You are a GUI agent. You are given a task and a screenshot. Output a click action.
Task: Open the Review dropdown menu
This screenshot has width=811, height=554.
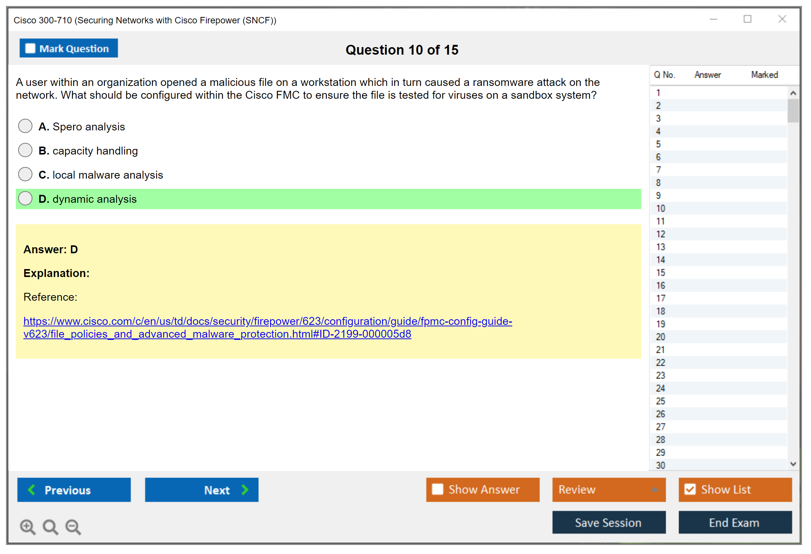[x=654, y=489]
